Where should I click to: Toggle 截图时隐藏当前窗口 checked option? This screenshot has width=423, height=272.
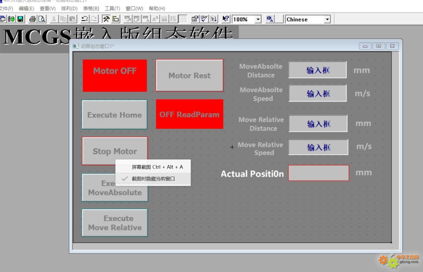coord(153,179)
